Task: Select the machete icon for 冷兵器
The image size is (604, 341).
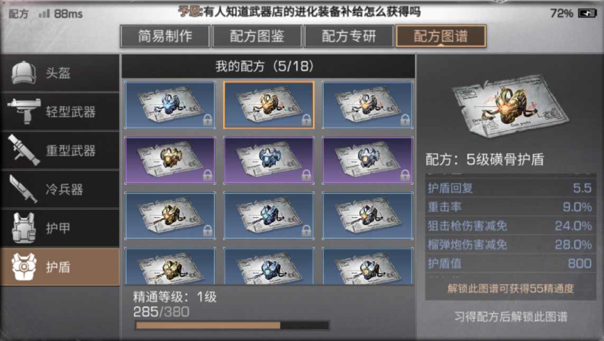Action: (x=24, y=188)
